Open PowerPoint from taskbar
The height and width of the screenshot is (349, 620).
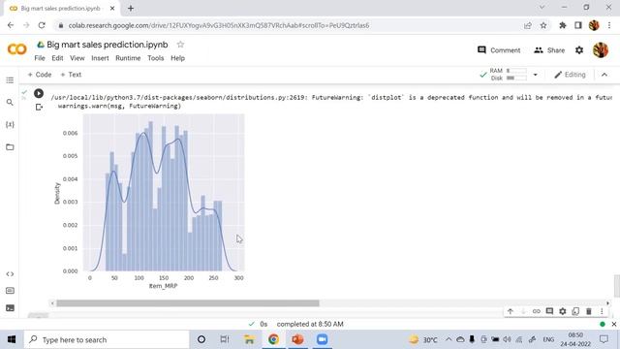pyautogui.click(x=297, y=339)
